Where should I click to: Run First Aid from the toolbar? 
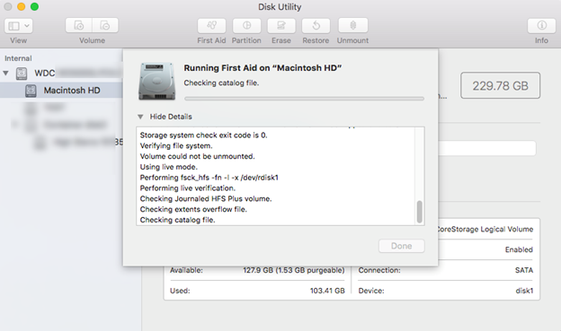point(211,26)
